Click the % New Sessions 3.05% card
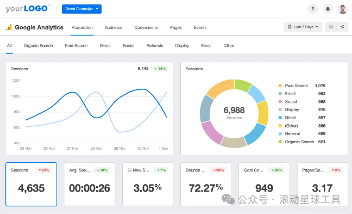Viewport: 352px width, 214px height. click(148, 184)
